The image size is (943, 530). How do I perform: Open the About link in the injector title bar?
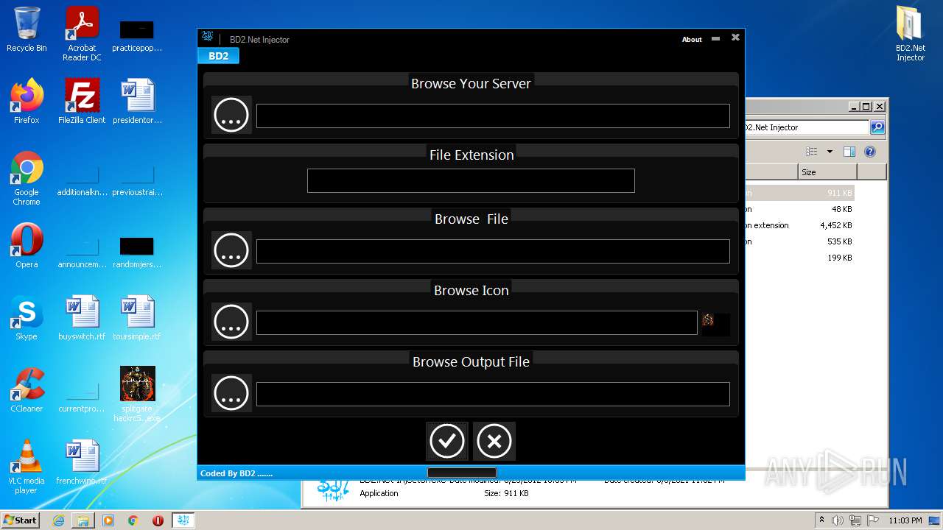pos(692,40)
